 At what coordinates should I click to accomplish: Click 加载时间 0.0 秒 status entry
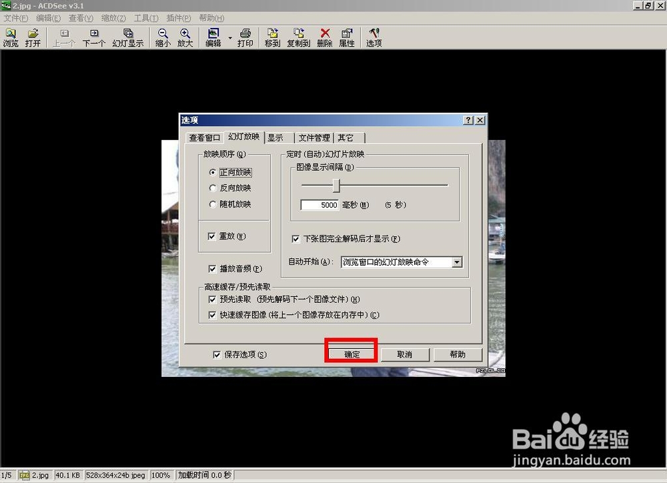tap(204, 476)
